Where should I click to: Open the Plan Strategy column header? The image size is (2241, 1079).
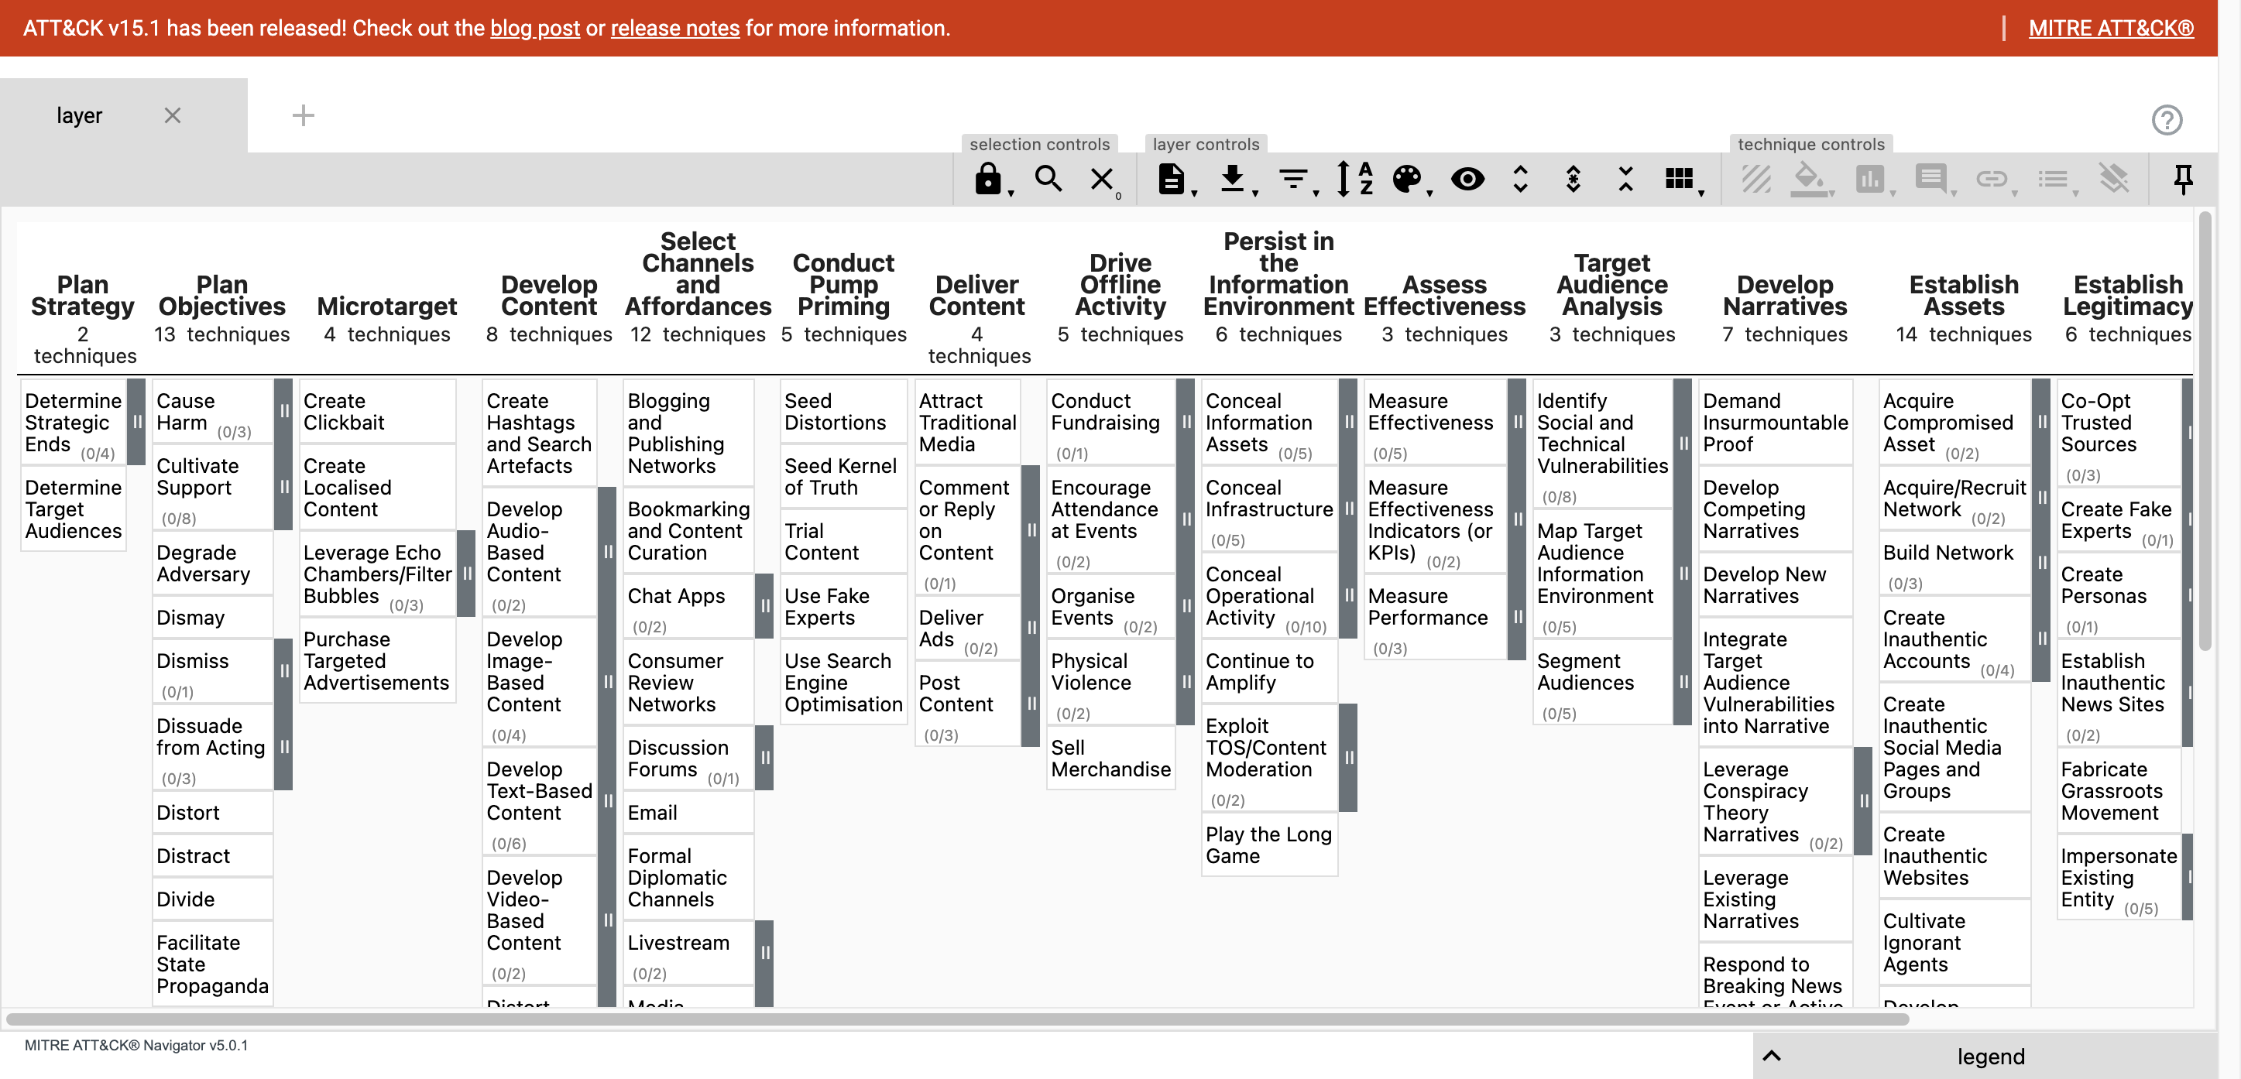pos(81,294)
